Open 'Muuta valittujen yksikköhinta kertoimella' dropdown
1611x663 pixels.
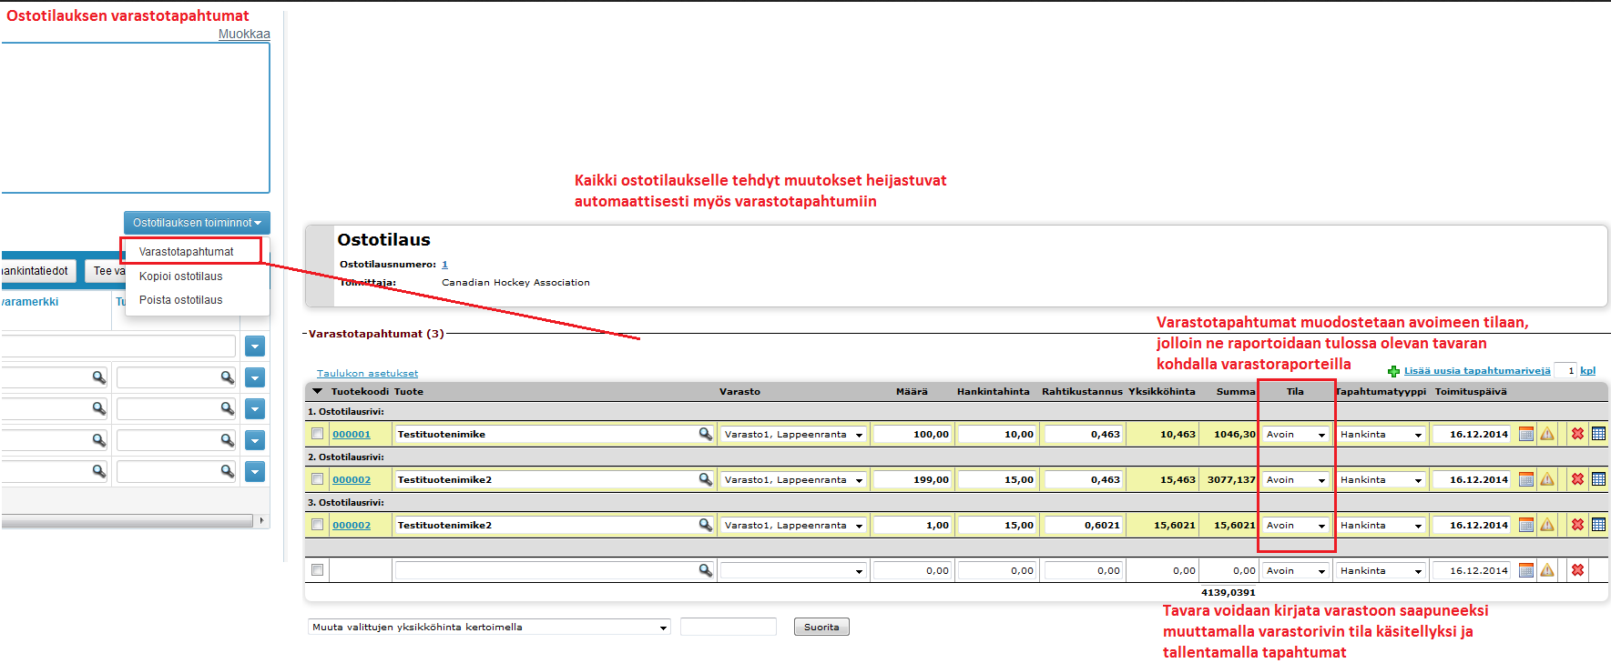point(489,628)
